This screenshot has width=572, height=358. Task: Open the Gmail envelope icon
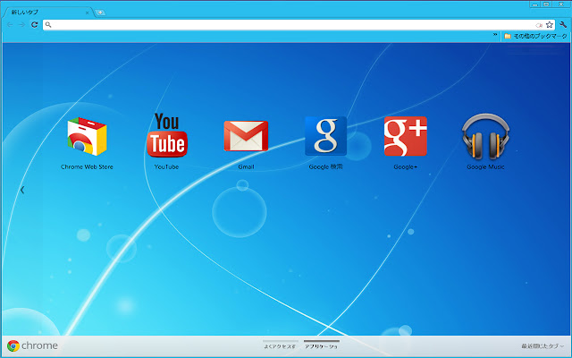click(x=246, y=136)
